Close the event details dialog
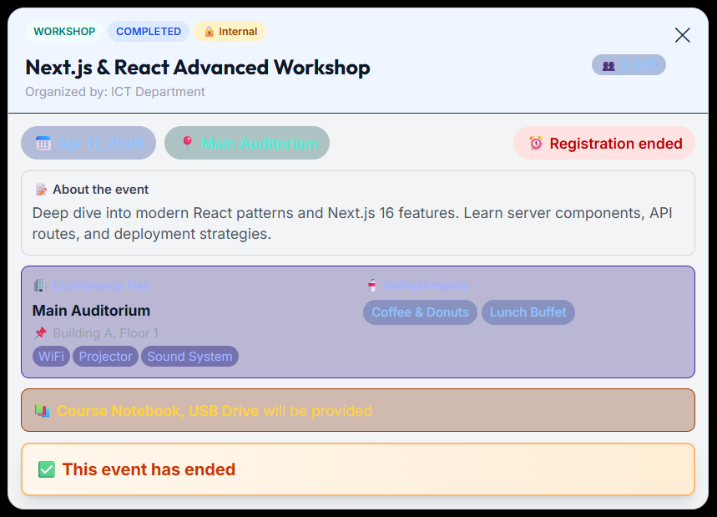717x517 pixels. 682,35
